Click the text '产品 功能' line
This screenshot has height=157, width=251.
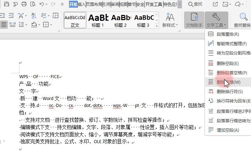click(x=33, y=84)
